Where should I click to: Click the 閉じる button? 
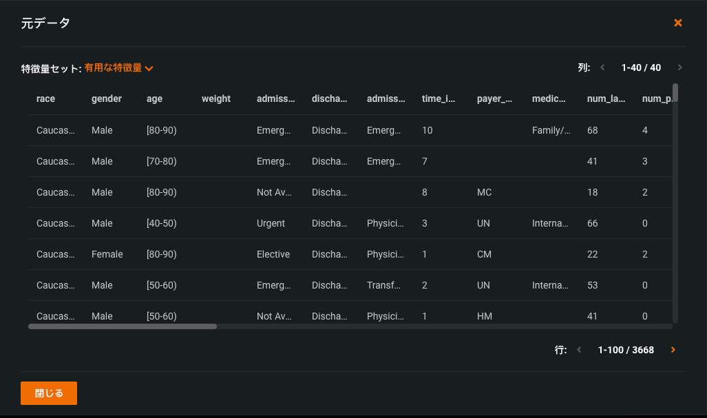pos(49,393)
